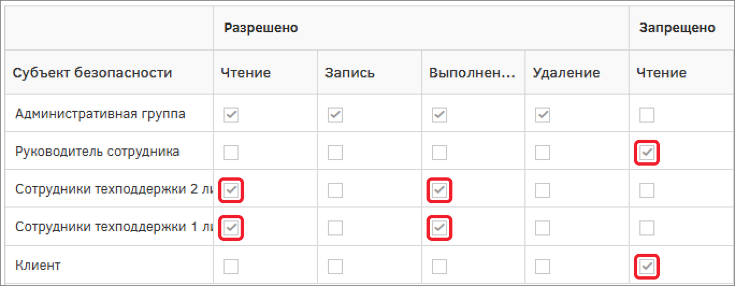This screenshot has height=286, width=735.
Task: Click the Удаление column header
Action: click(566, 73)
